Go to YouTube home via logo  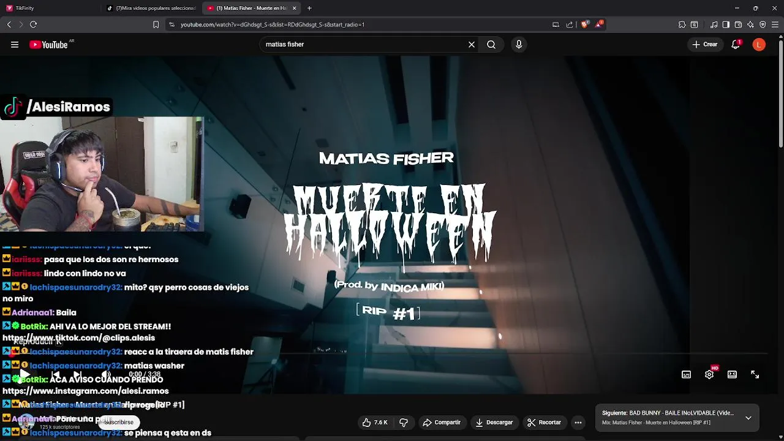48,45
